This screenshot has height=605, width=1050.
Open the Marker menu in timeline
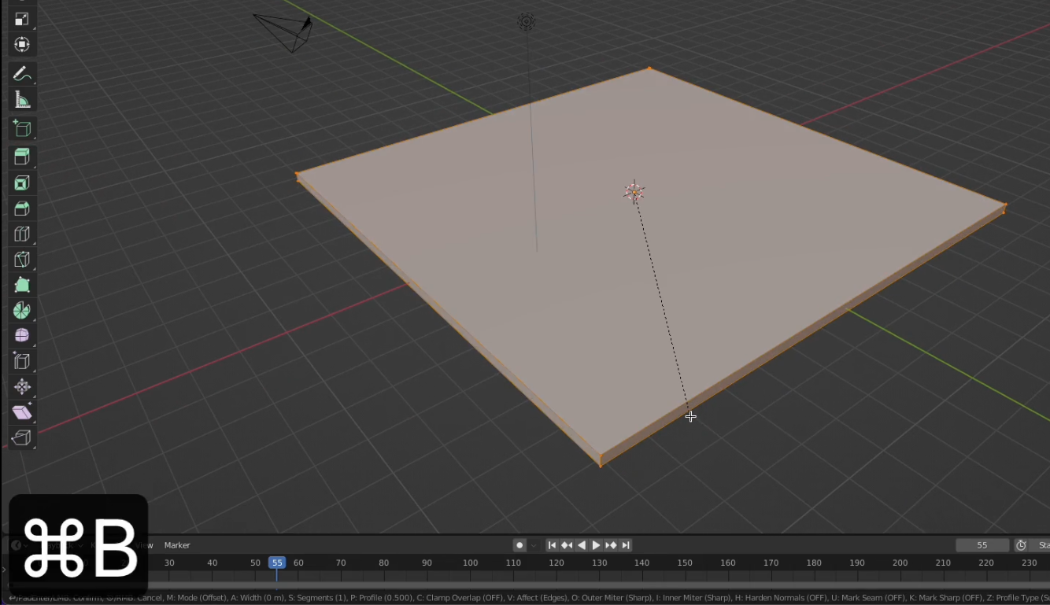click(177, 545)
